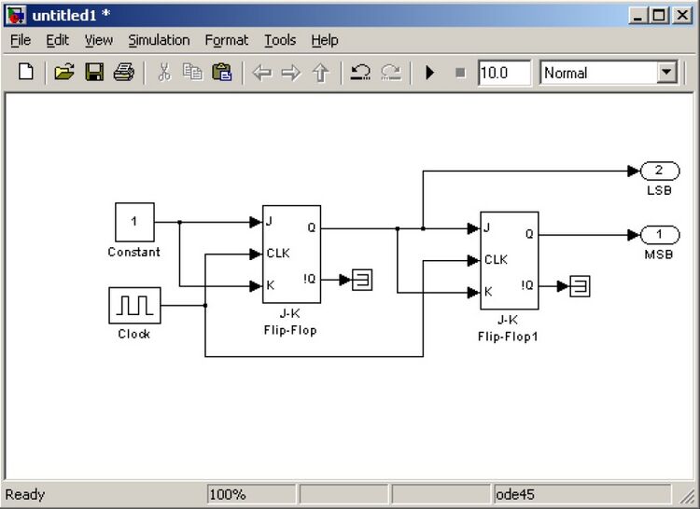Select the MSB output port block
The image size is (700, 509).
pos(659,234)
